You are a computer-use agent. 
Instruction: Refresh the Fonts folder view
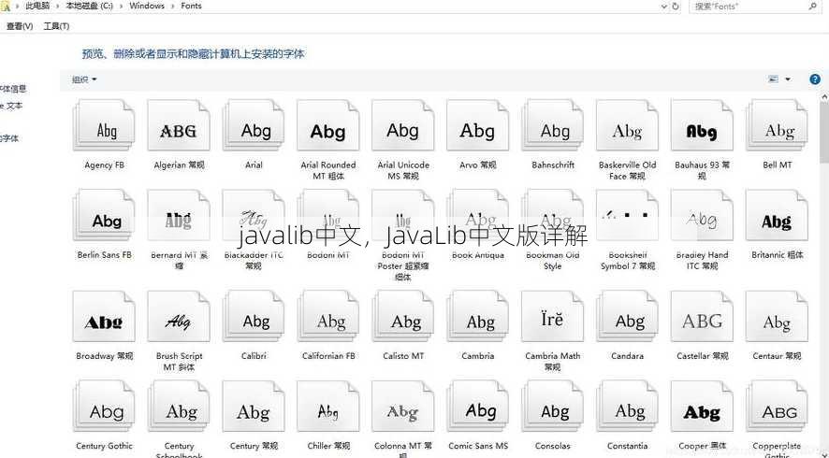(x=676, y=7)
